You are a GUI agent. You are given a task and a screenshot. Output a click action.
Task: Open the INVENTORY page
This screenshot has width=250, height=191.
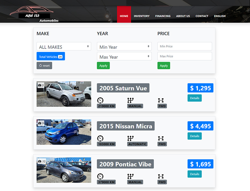click(142, 16)
